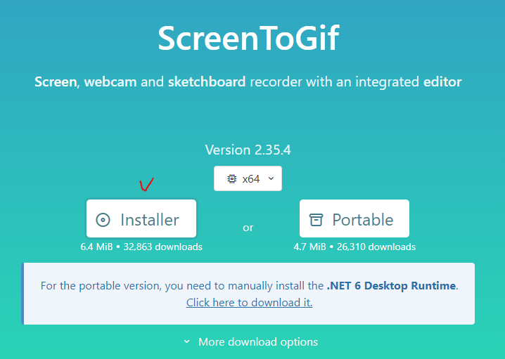The height and width of the screenshot is (359, 505).
Task: Click the tagline mentioning sketchboard recorder
Action: coord(248,81)
